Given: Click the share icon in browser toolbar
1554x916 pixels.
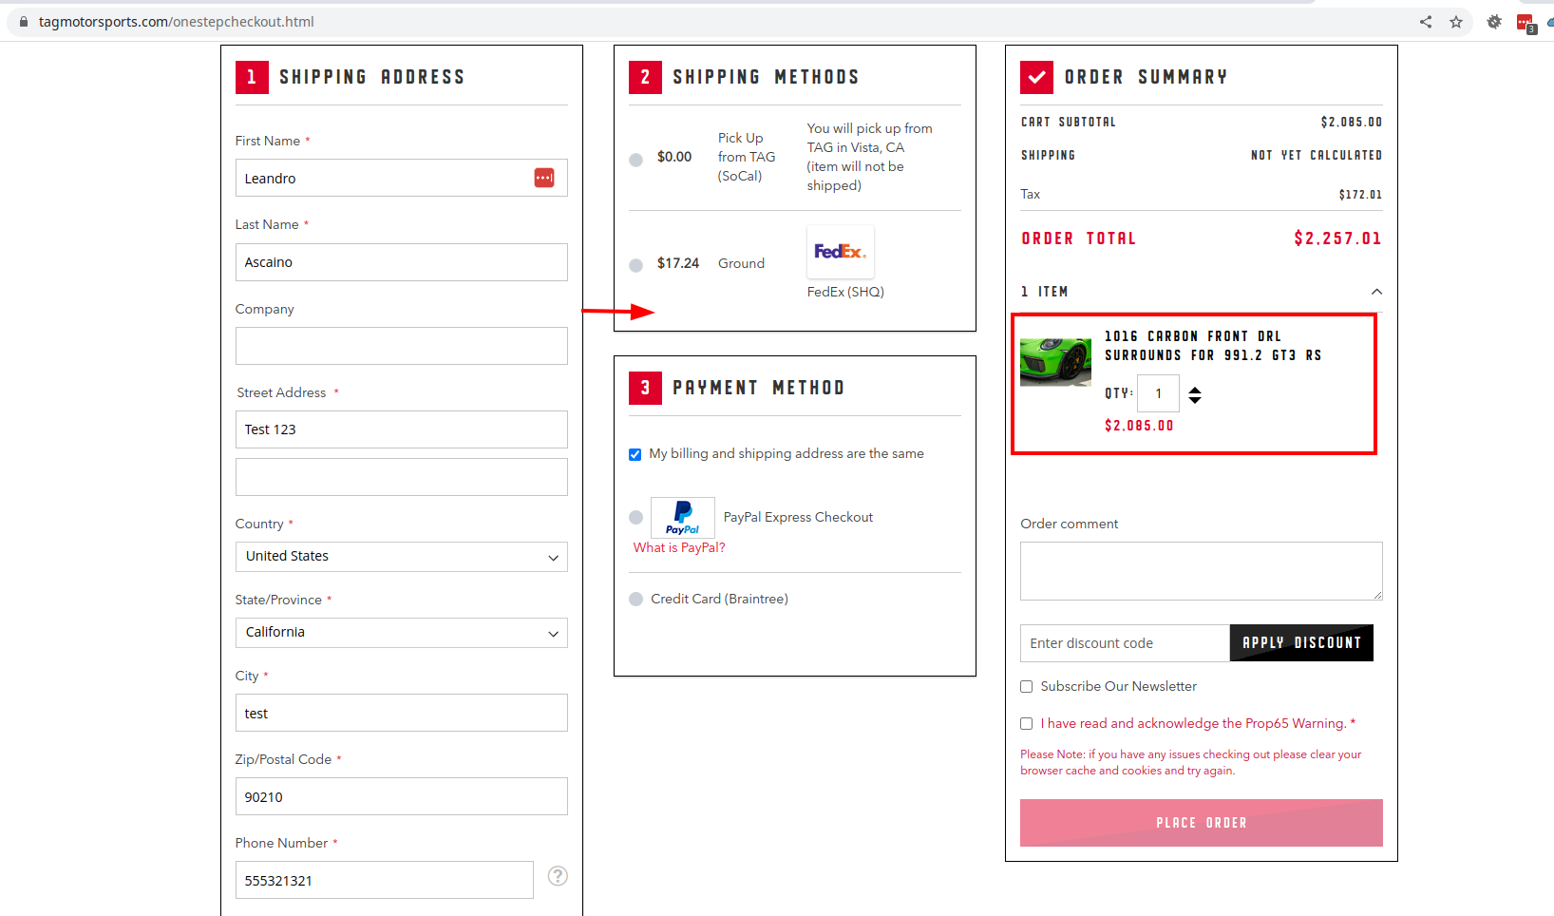Looking at the screenshot, I should click(x=1426, y=21).
